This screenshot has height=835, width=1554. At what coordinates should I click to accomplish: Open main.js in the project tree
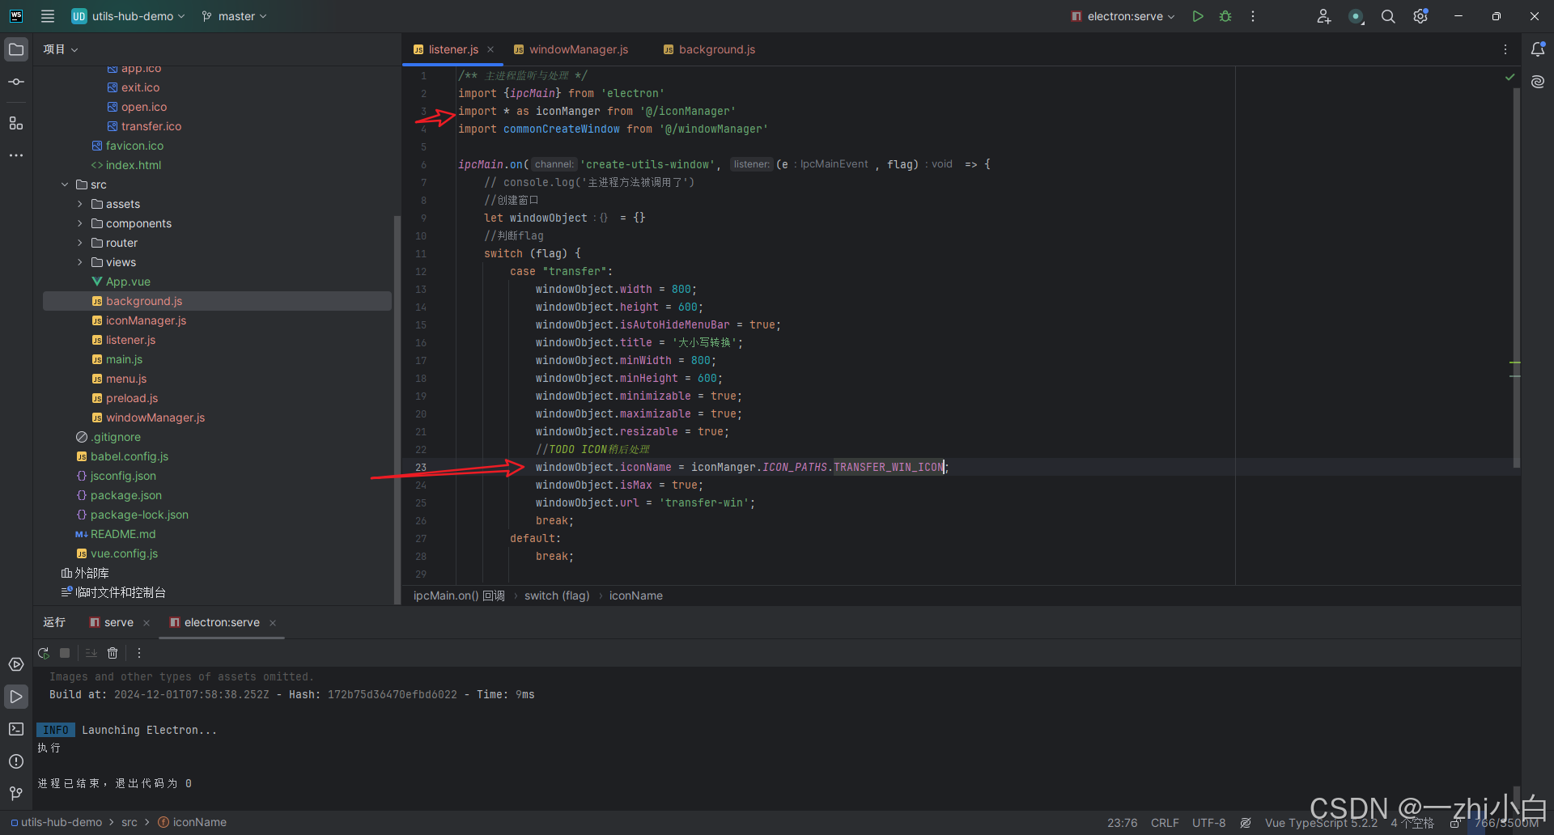[124, 359]
